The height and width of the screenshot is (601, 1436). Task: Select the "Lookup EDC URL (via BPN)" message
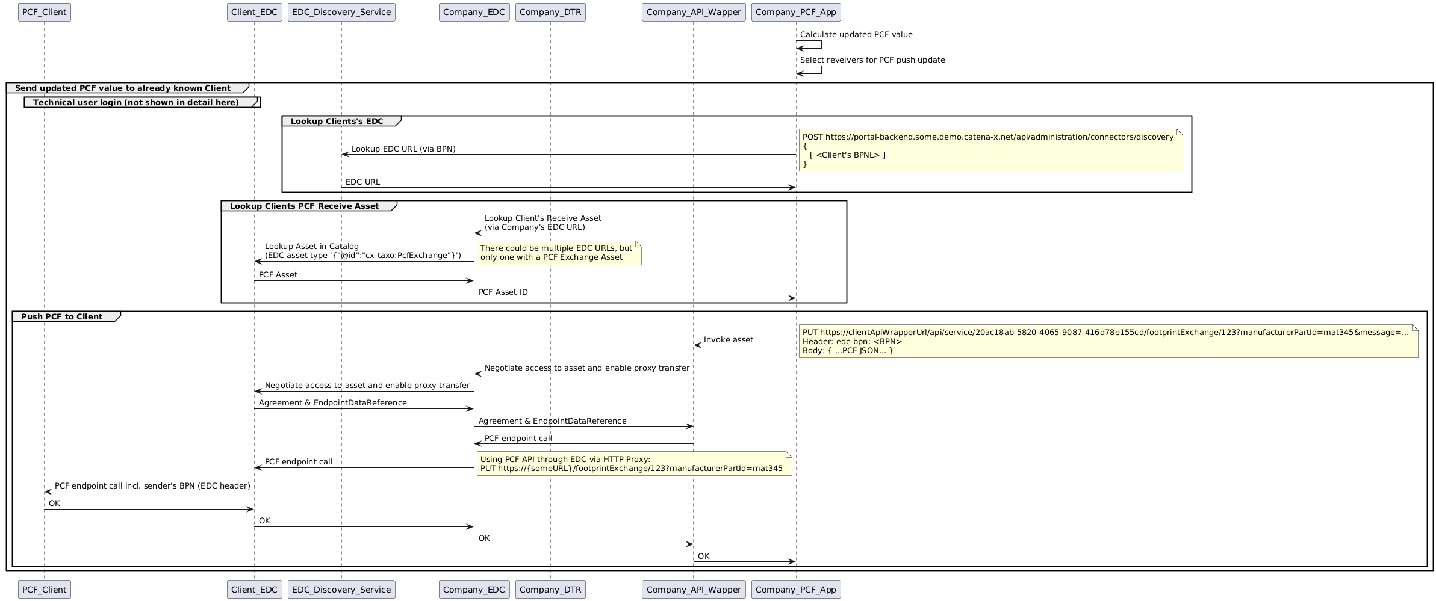point(403,149)
